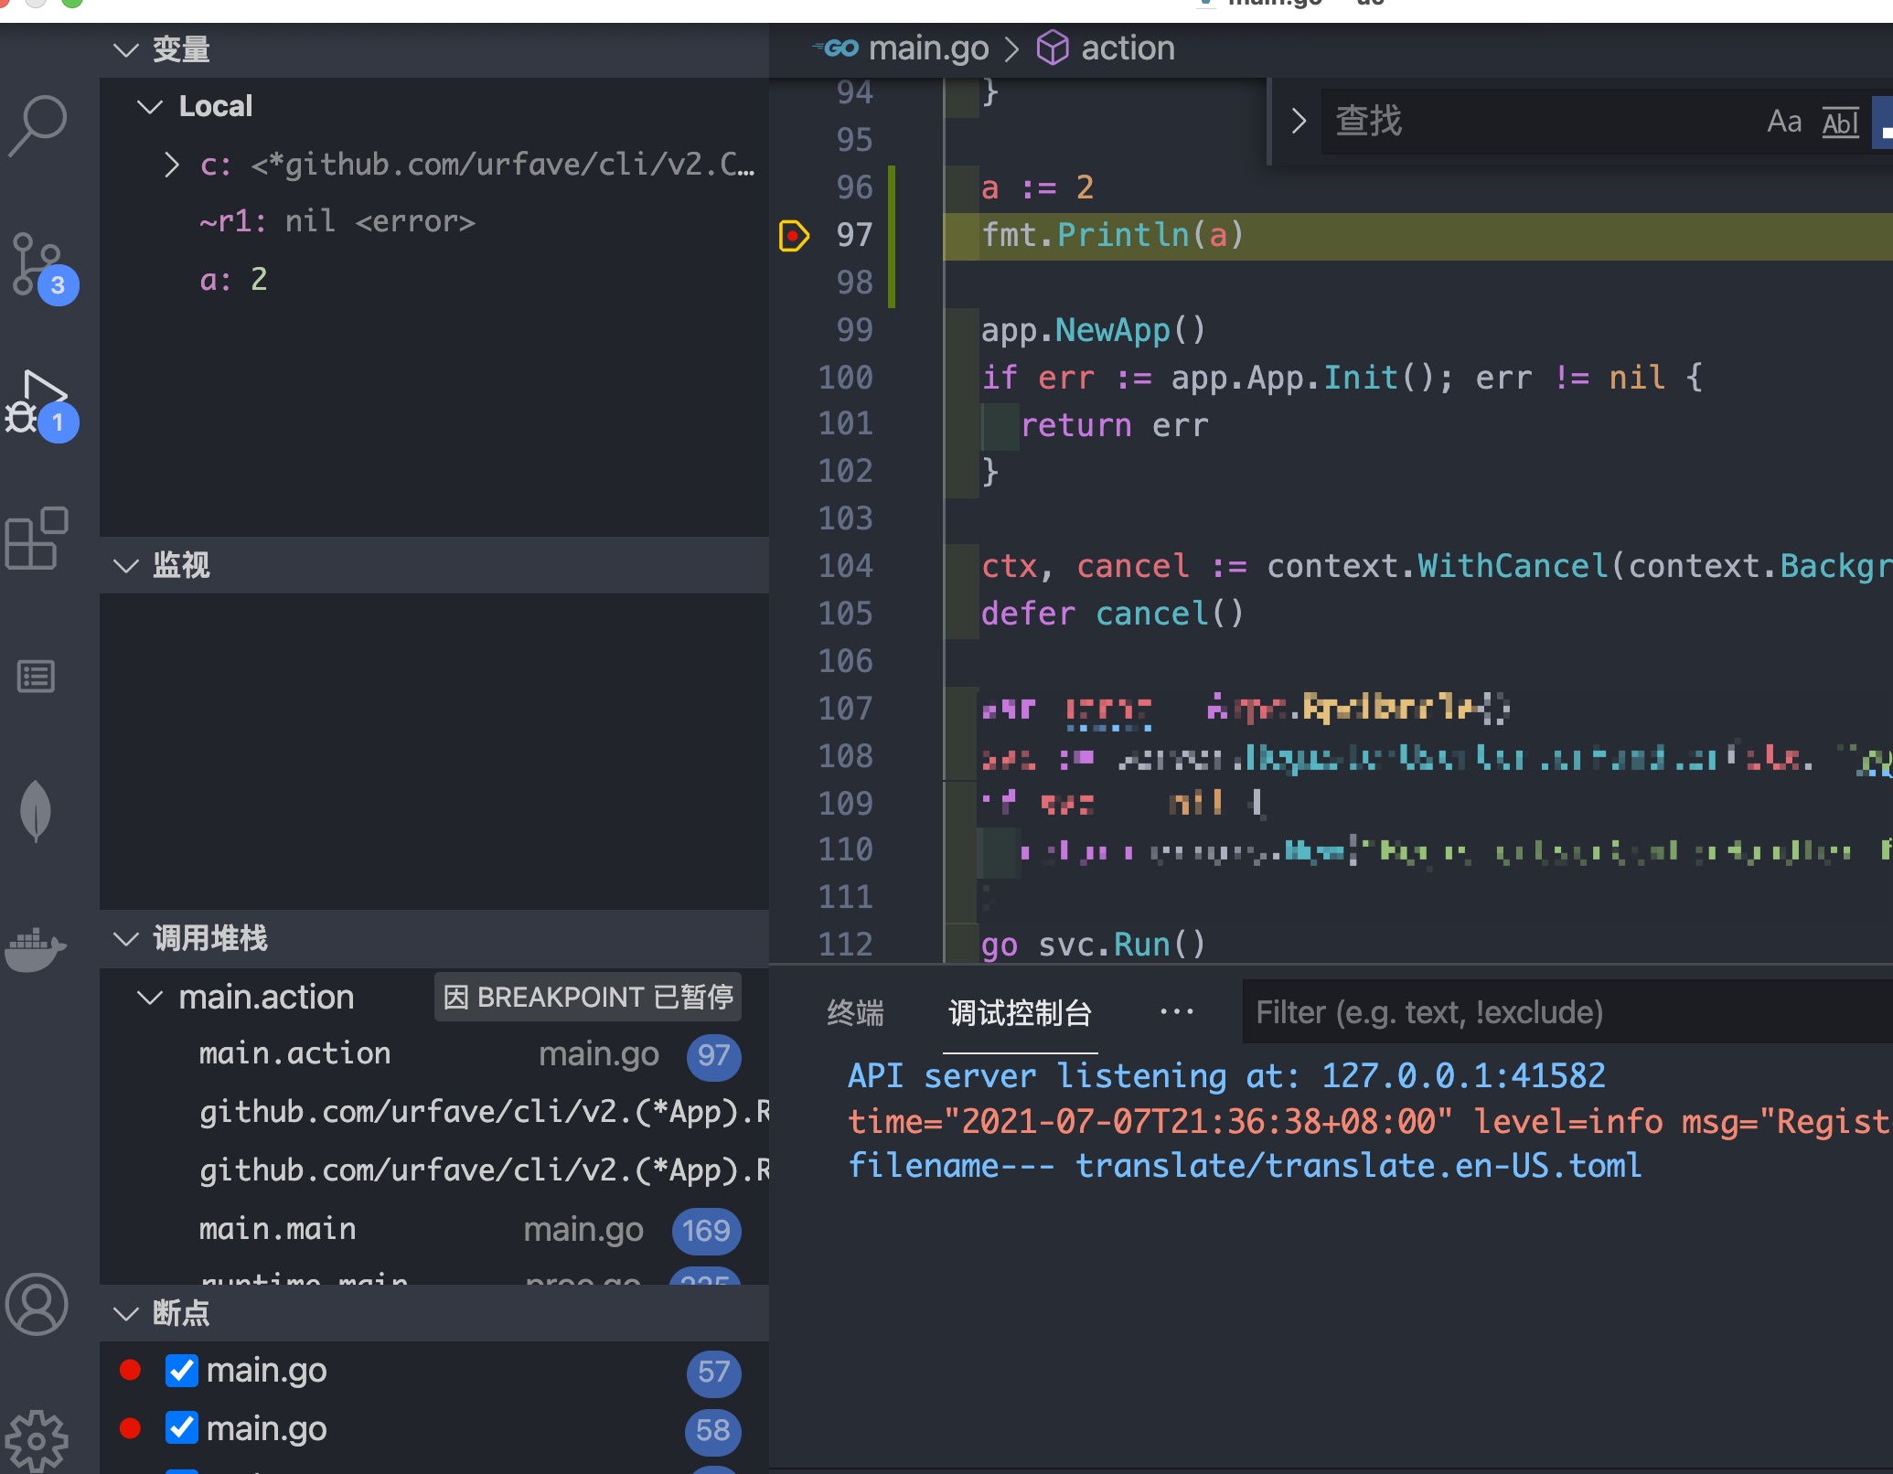Toggle Match Whole Word (Ab) in the find box
Viewport: 1893px width, 1474px height.
pyautogui.click(x=1840, y=122)
